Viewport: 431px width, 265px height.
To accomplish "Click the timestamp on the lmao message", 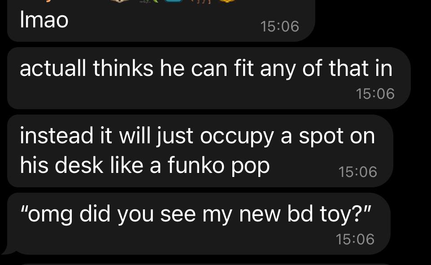I will (x=279, y=26).
